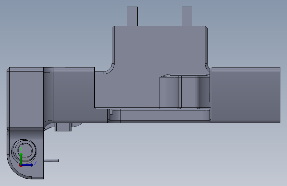Select the small square boss under left arm
Viewport: 287px width, 186px height.
click(x=63, y=127)
